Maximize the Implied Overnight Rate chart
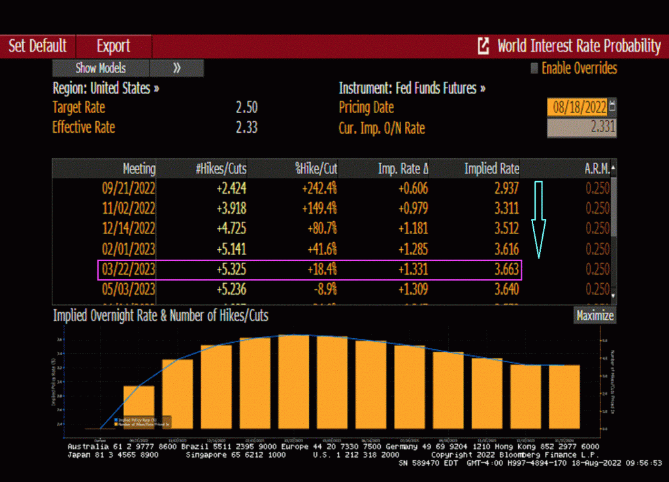 [x=595, y=316]
